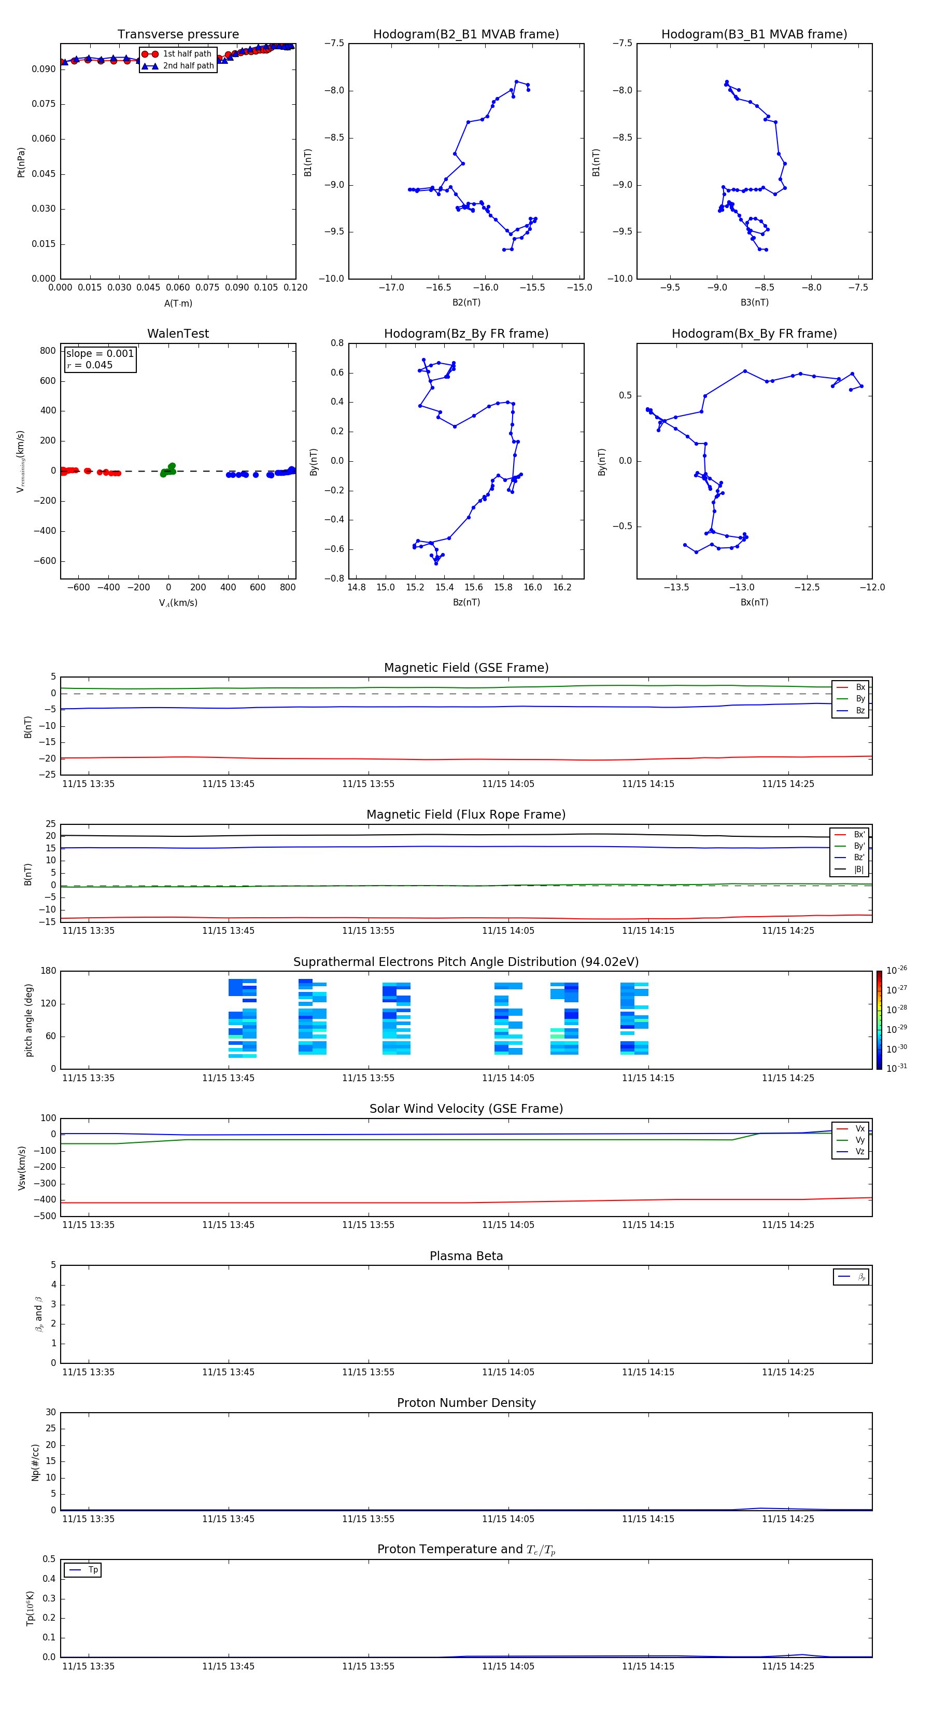
Task: Click the 'Hodogram(B3_B1 MVAB frame)' title
Action: 754,35
